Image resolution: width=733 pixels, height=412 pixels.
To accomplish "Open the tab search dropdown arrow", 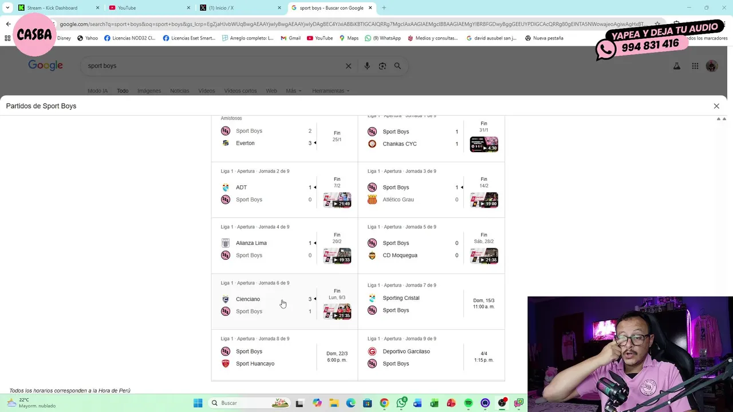I will pos(7,8).
